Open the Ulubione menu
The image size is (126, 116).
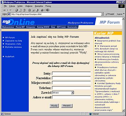(29, 6)
